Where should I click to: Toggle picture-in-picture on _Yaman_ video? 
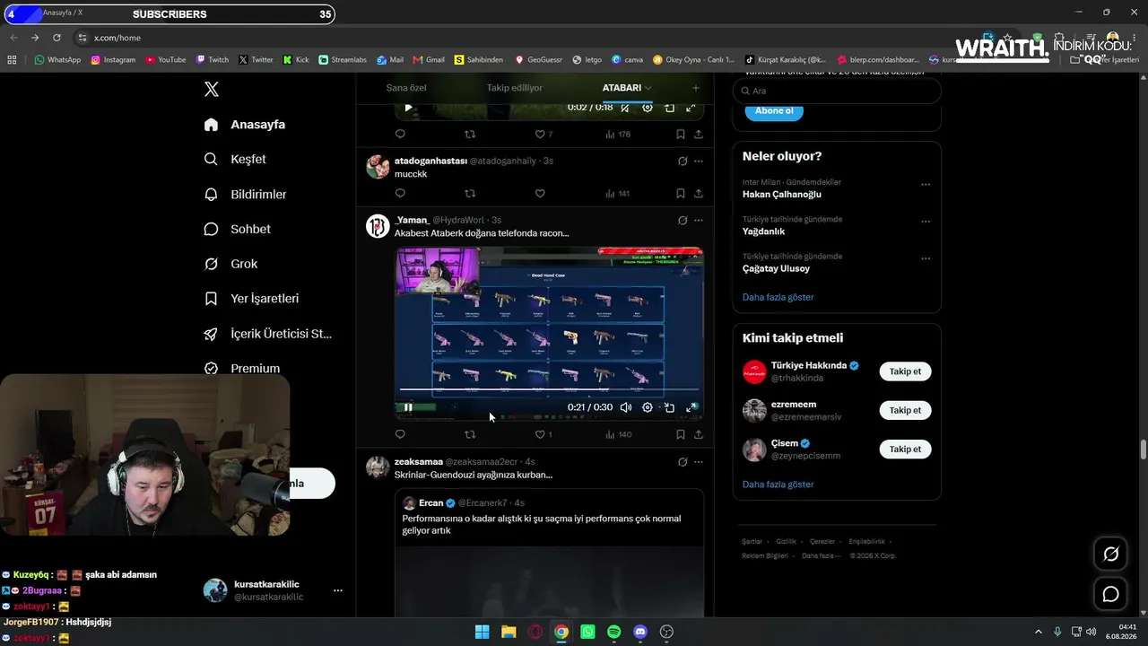(669, 407)
